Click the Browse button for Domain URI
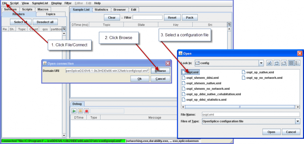The image size is (304, 144). click(160, 71)
